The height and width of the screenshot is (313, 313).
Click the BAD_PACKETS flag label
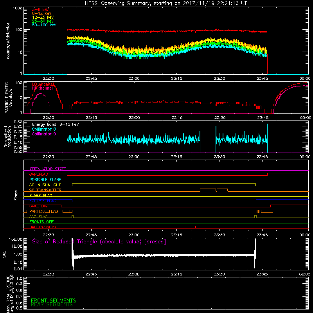click(43, 227)
